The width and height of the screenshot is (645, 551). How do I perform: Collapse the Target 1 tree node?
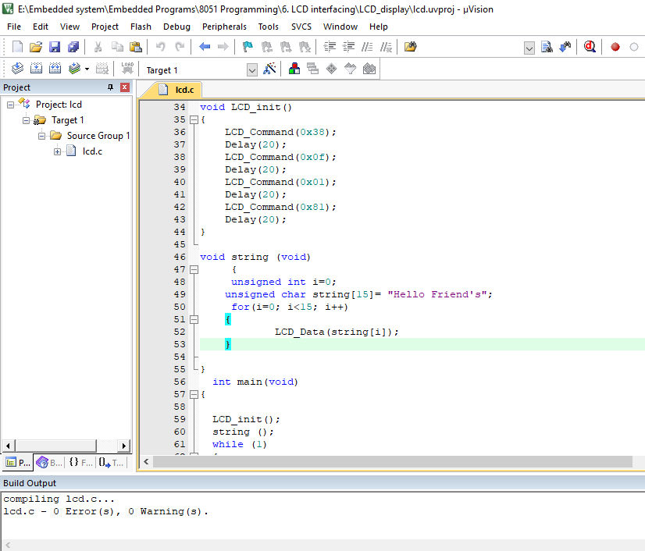point(26,121)
